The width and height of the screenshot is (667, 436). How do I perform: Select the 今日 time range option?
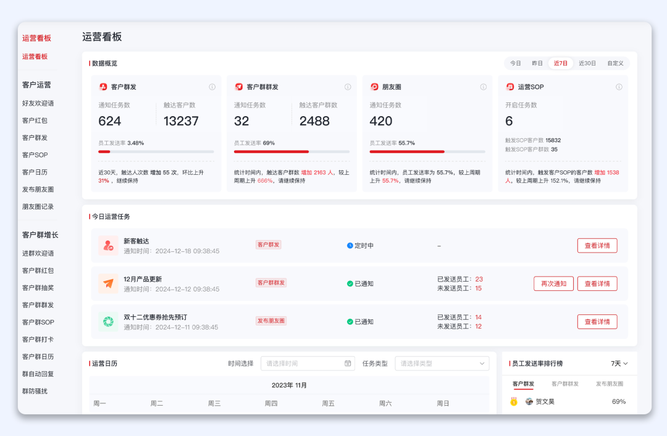[x=516, y=63]
